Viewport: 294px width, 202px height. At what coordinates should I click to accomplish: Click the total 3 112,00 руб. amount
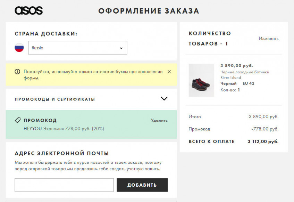click(x=263, y=142)
